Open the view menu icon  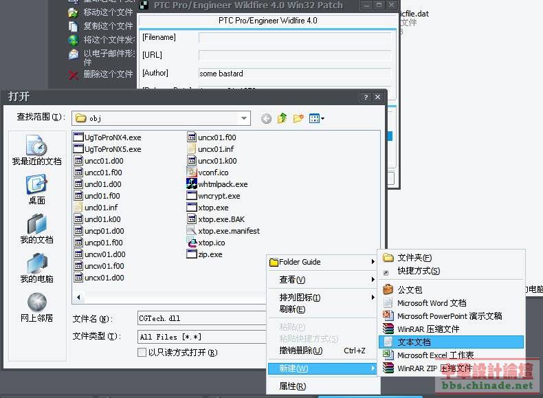[316, 118]
